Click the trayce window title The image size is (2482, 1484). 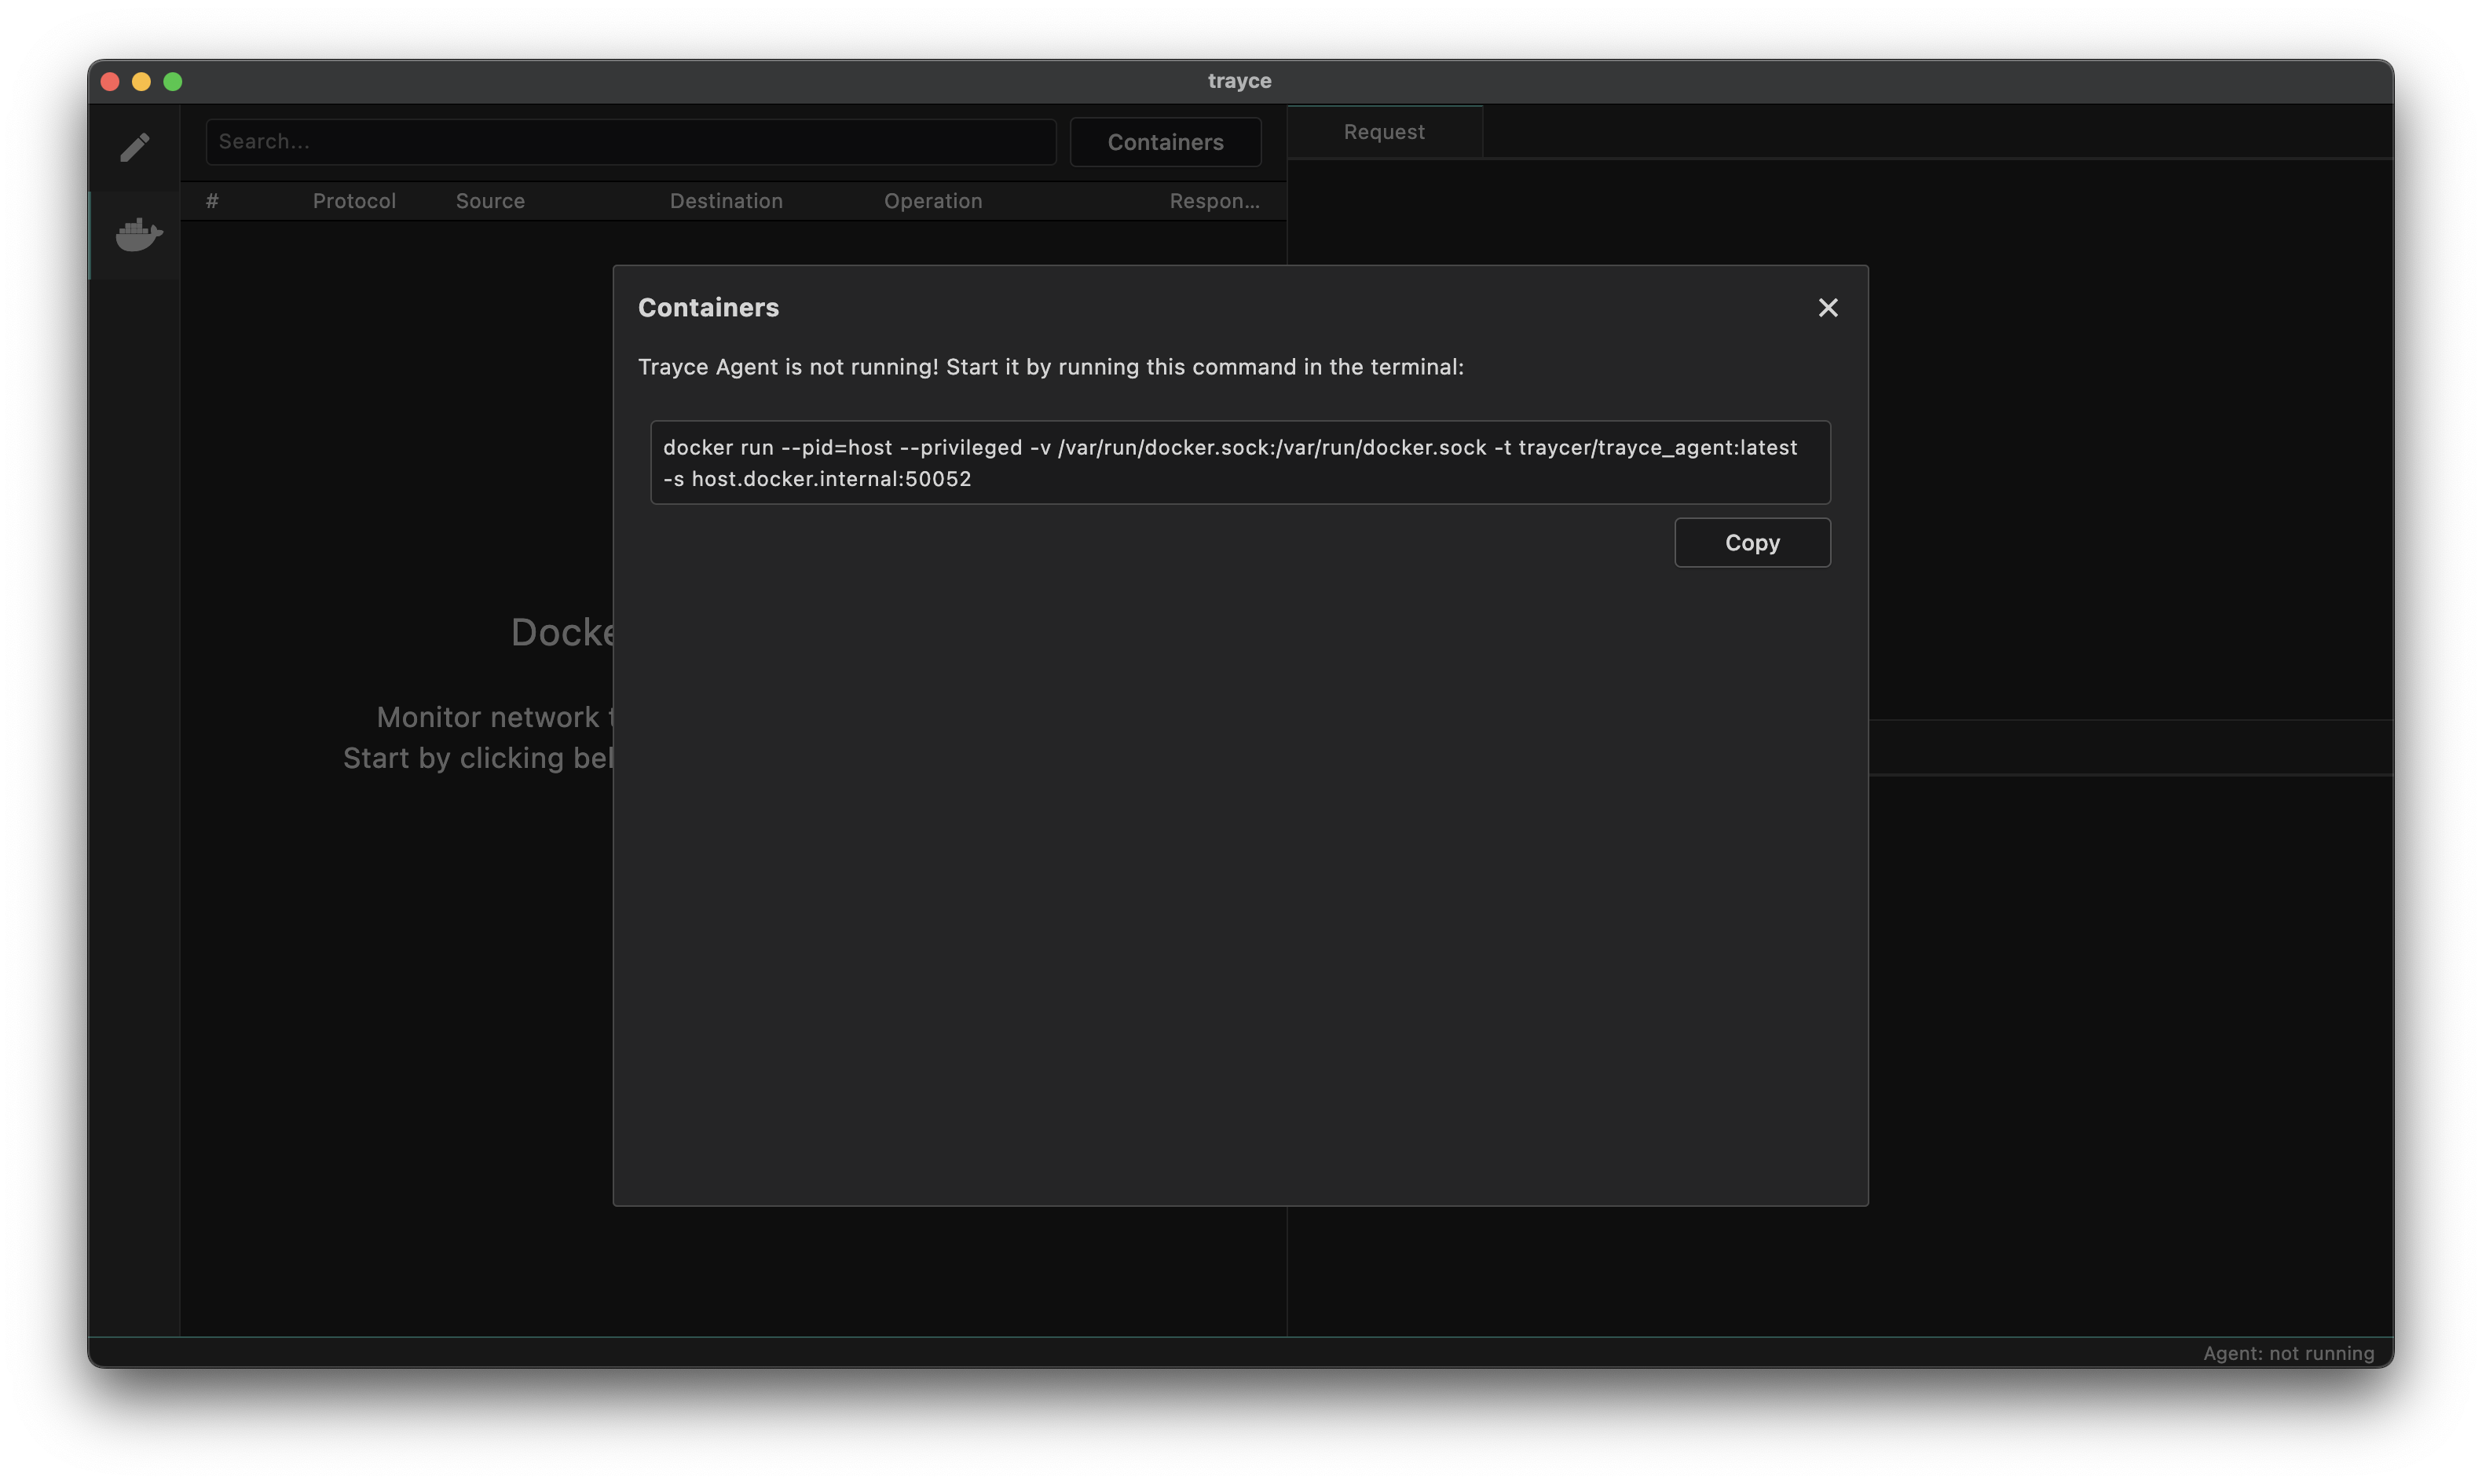coord(1239,81)
